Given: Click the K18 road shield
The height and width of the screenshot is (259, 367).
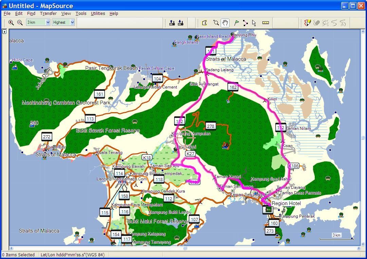Looking at the screenshot, I should 147,157.
